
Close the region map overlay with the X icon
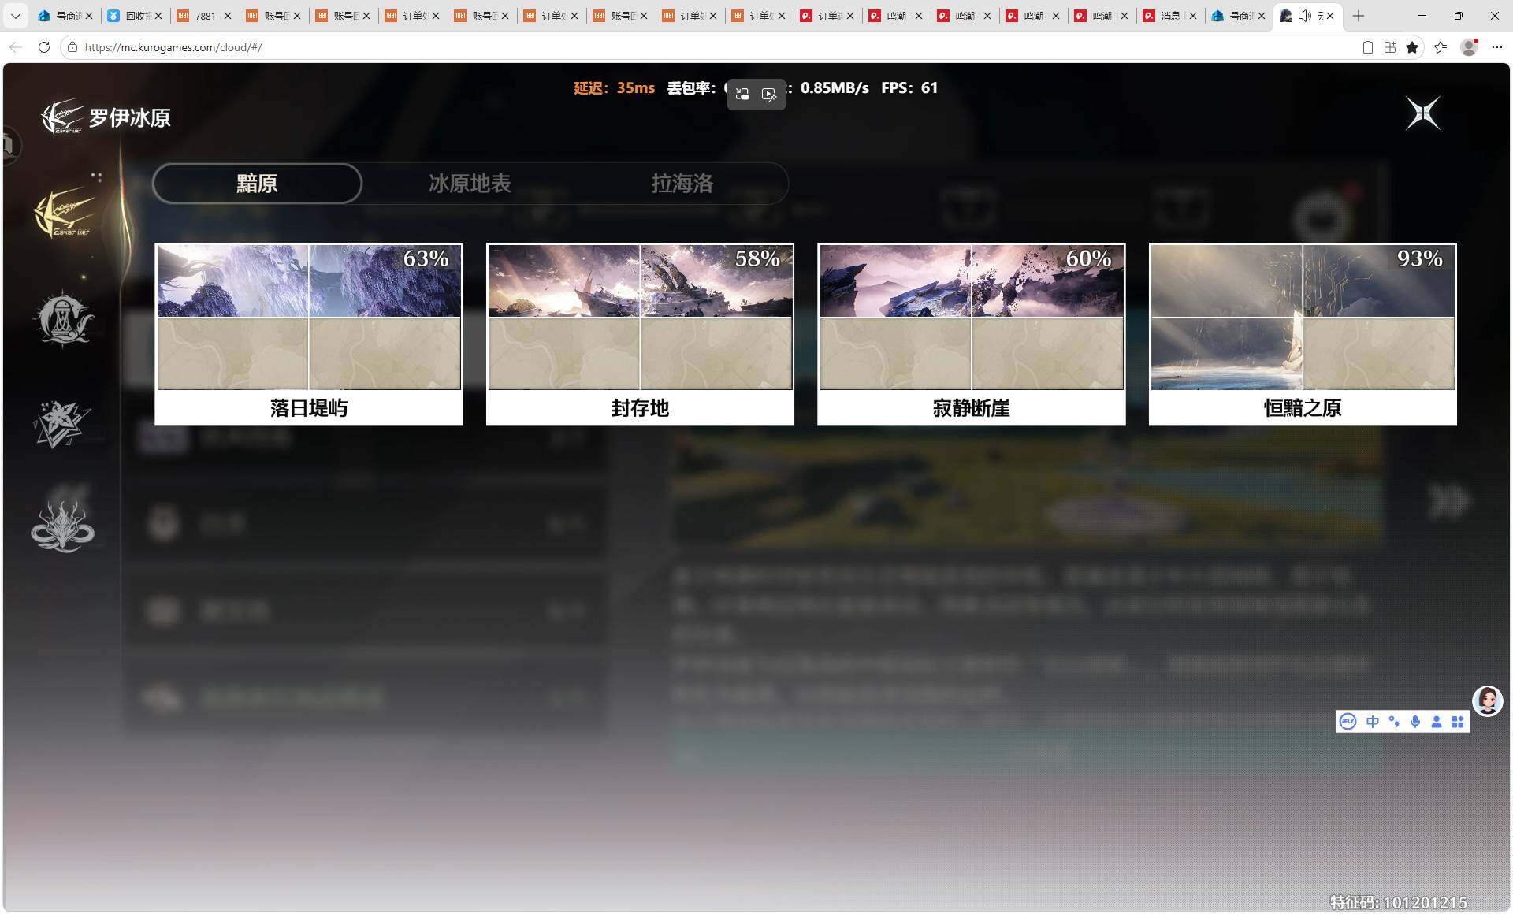pyautogui.click(x=1423, y=113)
